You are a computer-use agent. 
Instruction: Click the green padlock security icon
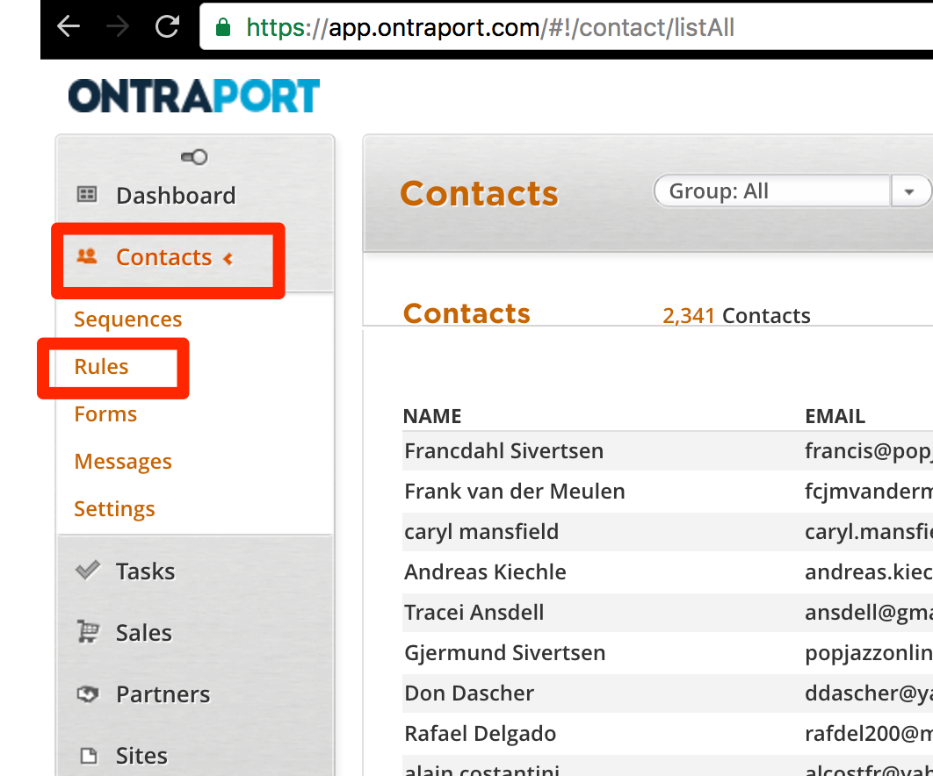(223, 26)
